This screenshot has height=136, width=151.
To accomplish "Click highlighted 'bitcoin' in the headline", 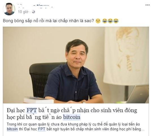I will (72, 117).
